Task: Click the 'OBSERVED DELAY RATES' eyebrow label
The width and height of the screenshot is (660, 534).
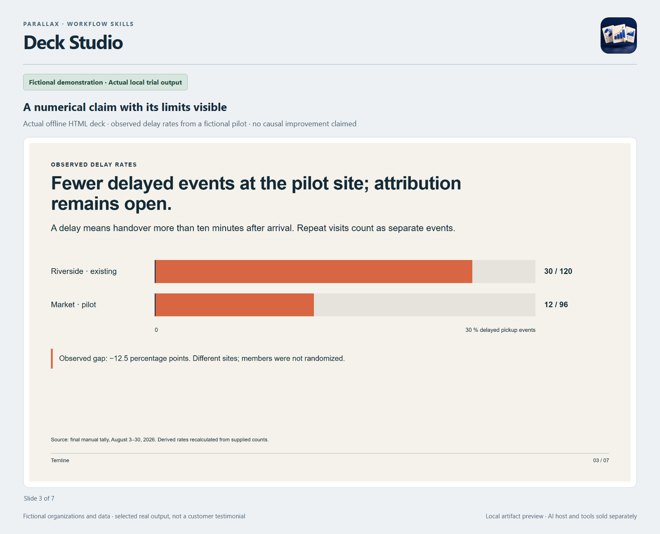Action: coord(94,165)
